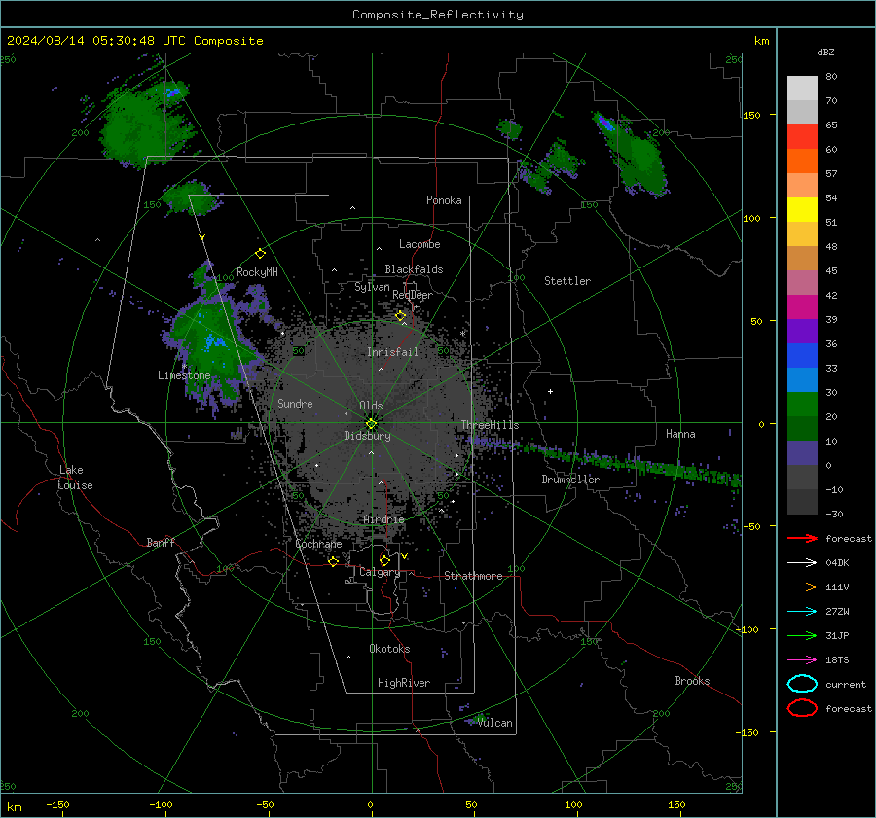Viewport: 876px width, 818px height.
Task: Click the red legend color swatch
Action: pos(802,136)
